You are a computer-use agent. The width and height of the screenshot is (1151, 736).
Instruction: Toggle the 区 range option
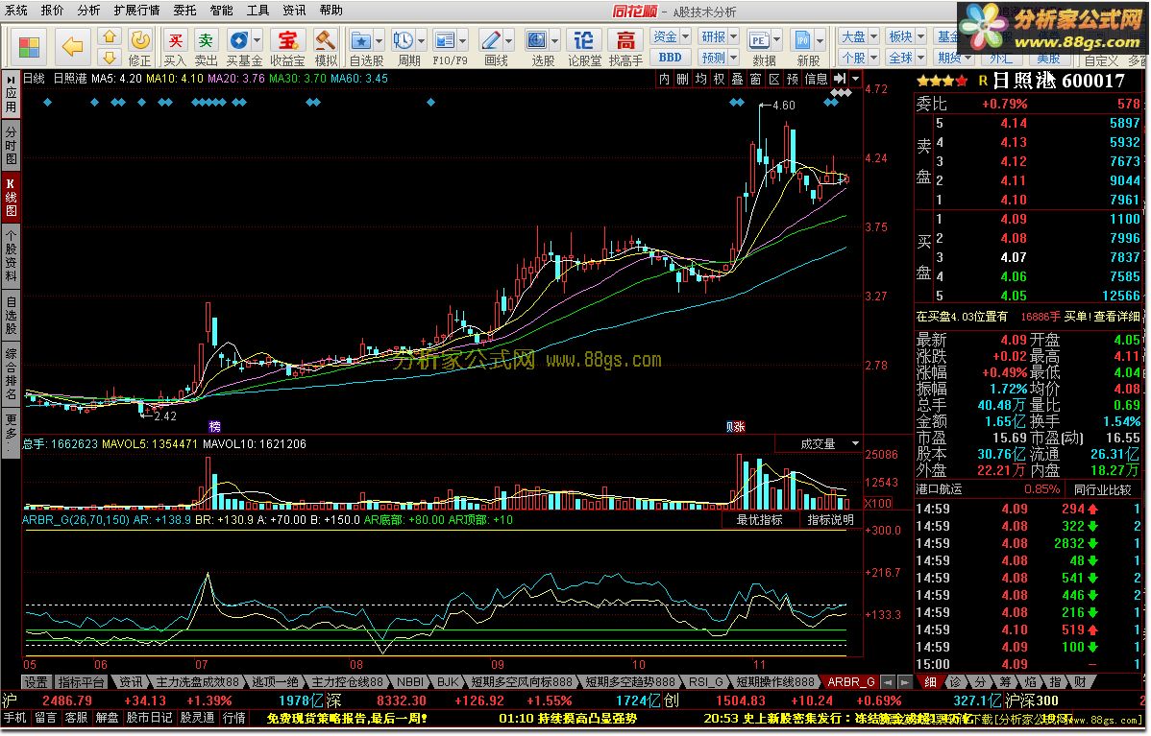coord(774,79)
